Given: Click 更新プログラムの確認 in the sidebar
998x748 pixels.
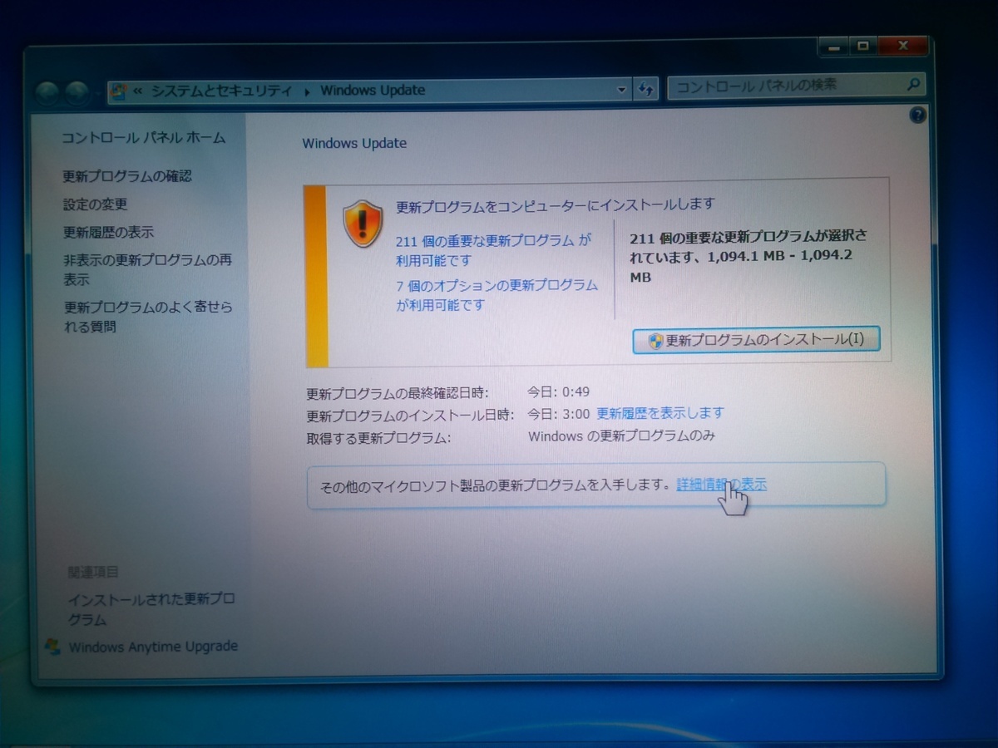Looking at the screenshot, I should point(127,176).
